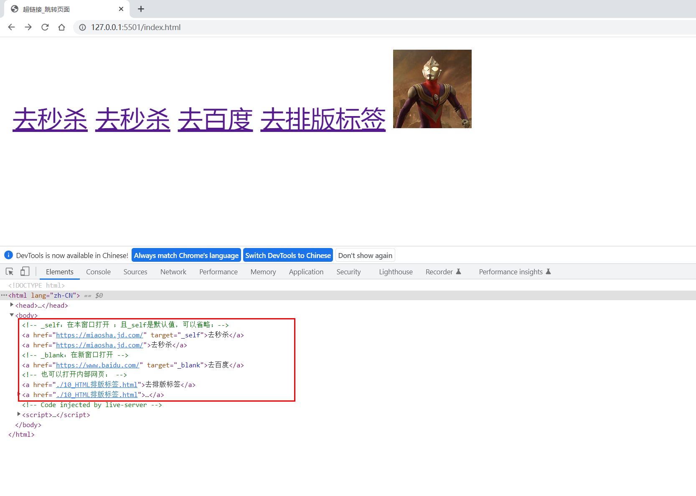Close the 超链接_跳转页面 tab
The width and height of the screenshot is (696, 496).
(x=121, y=9)
